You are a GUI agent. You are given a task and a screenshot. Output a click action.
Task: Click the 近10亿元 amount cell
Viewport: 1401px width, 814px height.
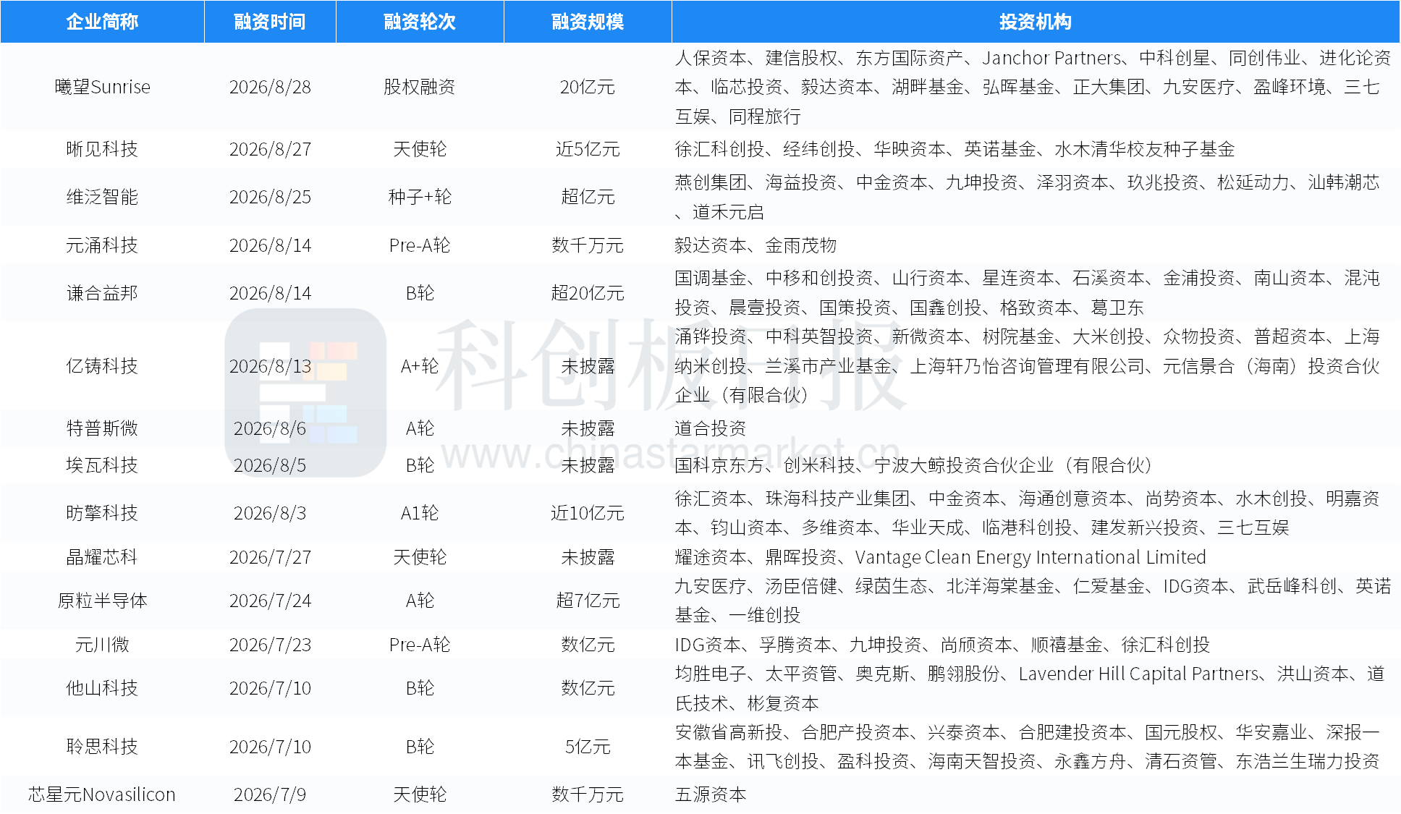pos(588,513)
